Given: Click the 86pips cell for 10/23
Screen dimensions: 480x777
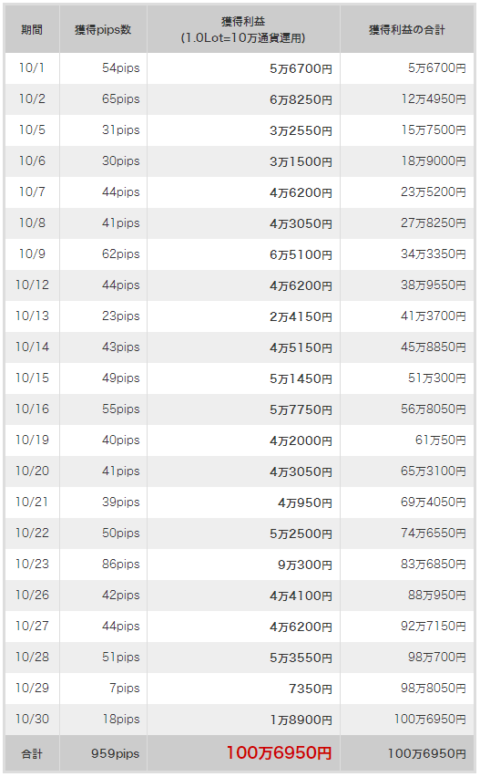Looking at the screenshot, I should pyautogui.click(x=103, y=564).
